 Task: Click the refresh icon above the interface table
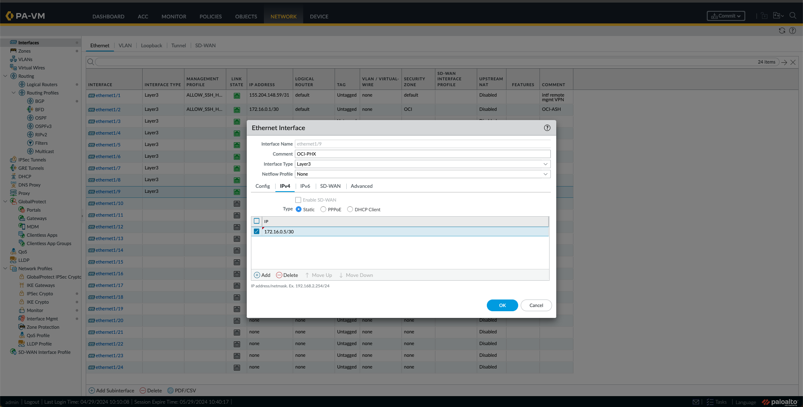782,30
